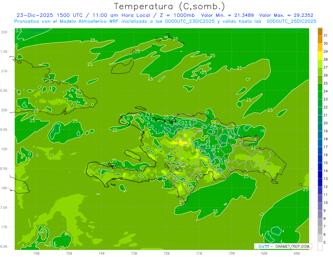Click the blue legend swatch between 15 and 16
The width and height of the screenshot is (333, 257).
tap(320, 159)
